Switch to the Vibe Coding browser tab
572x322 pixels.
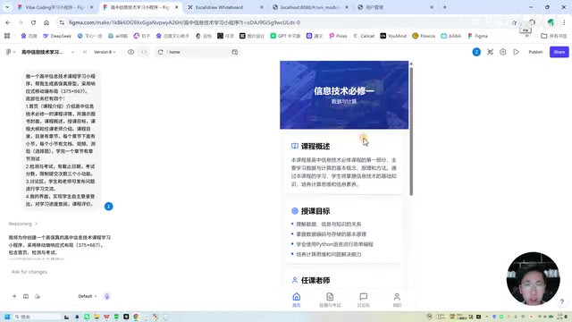(x=55, y=7)
